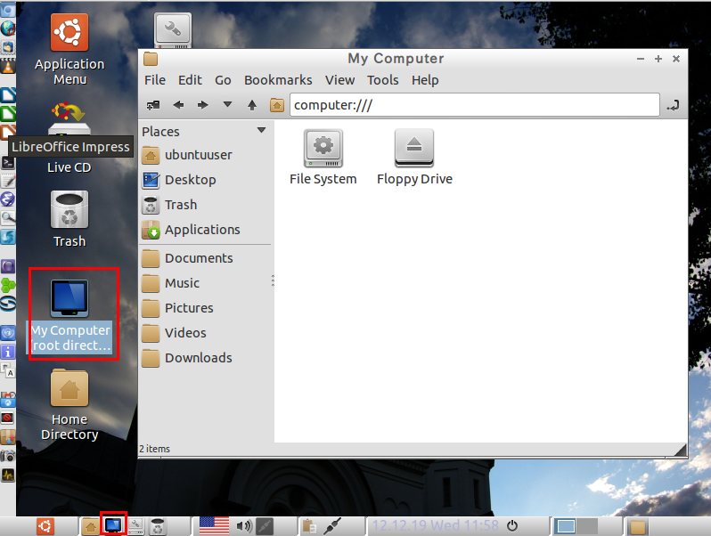Open the File menu
711x536 pixels.
[x=155, y=80]
